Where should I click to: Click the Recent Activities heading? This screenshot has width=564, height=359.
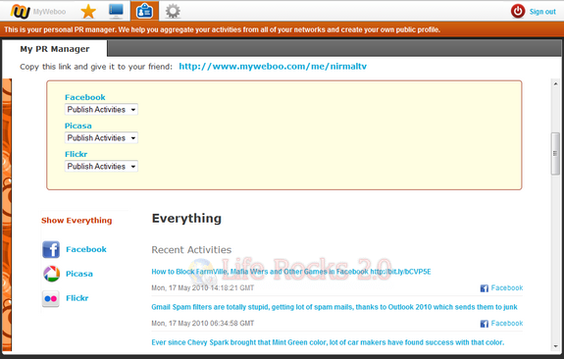191,250
